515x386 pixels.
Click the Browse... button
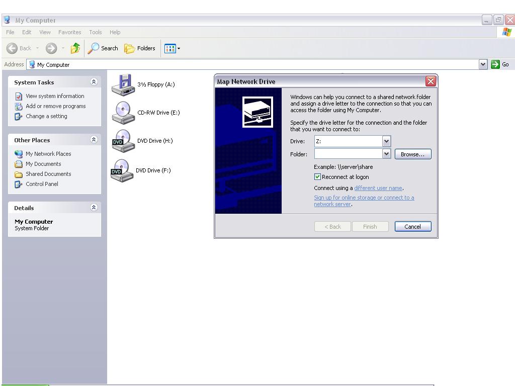pos(413,154)
